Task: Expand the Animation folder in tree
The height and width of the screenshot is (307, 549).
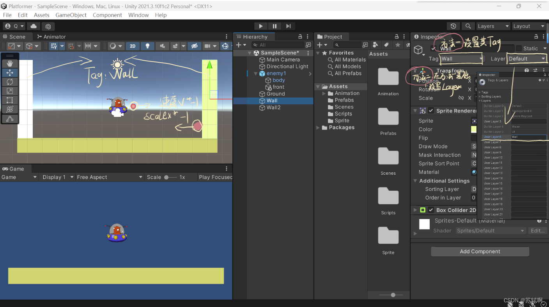Action: coord(324,93)
